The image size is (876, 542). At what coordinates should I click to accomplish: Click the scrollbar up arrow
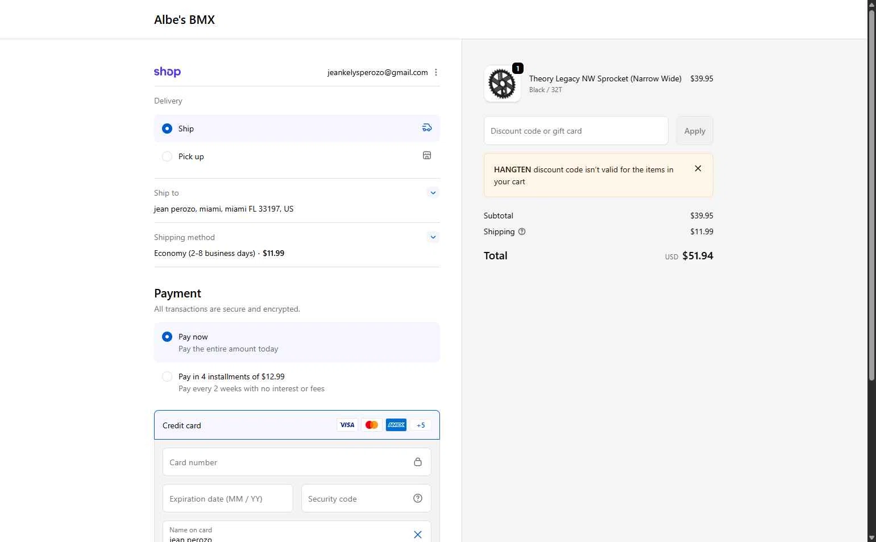(x=871, y=4)
